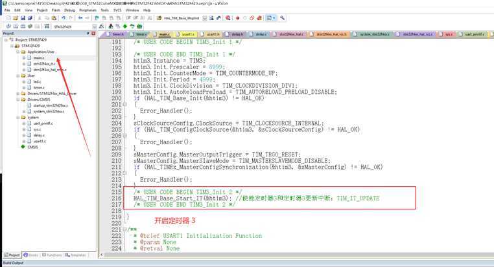Select delay.c in project tree
Viewport: 494px width, 267px height.
39,135
